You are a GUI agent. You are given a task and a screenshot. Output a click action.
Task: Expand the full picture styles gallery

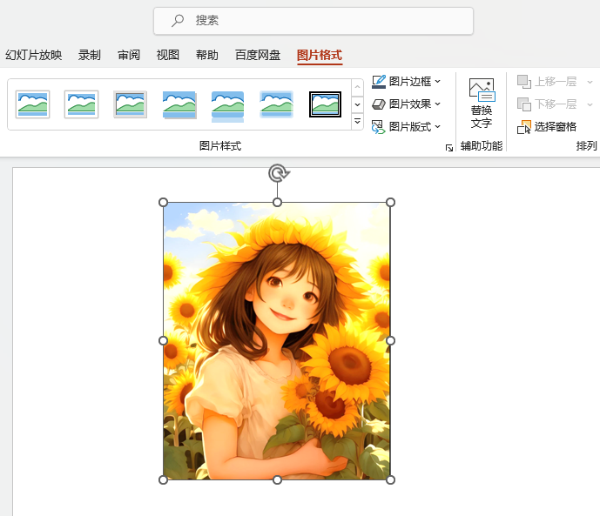(x=357, y=121)
